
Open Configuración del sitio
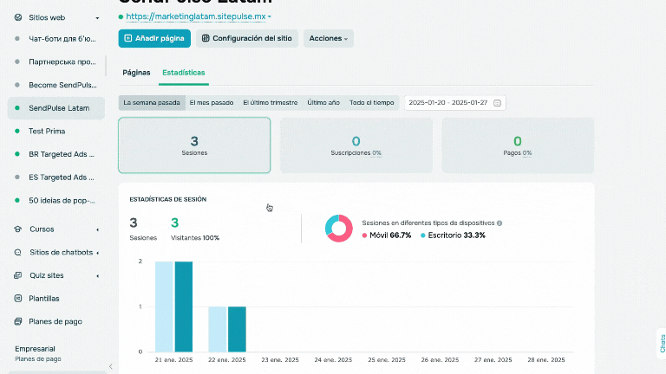[x=248, y=38]
